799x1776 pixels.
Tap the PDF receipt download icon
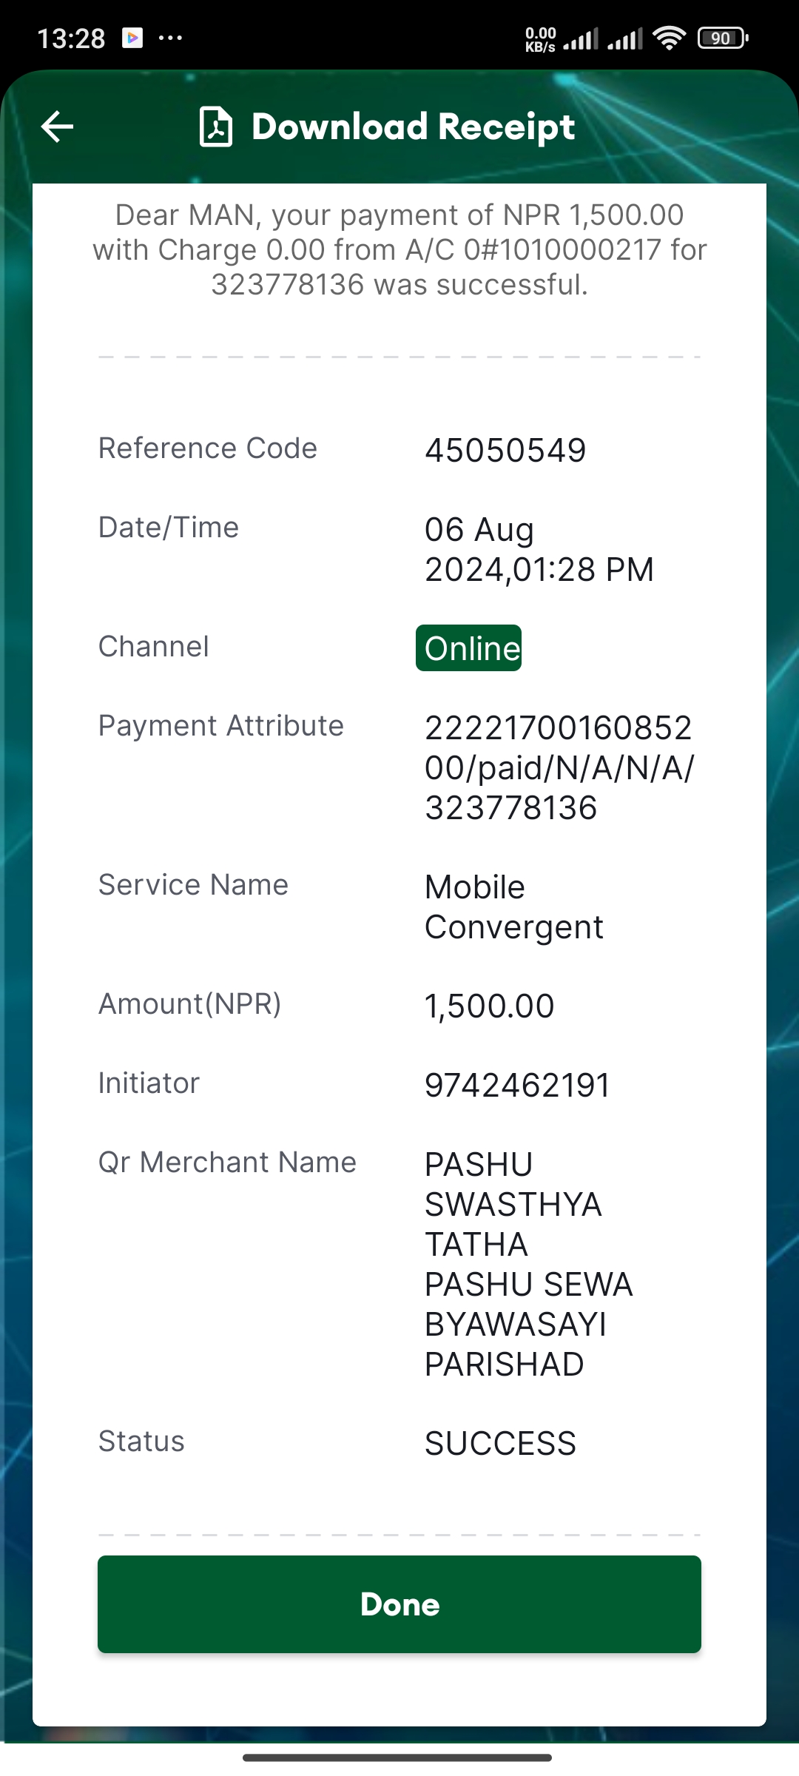coord(216,127)
